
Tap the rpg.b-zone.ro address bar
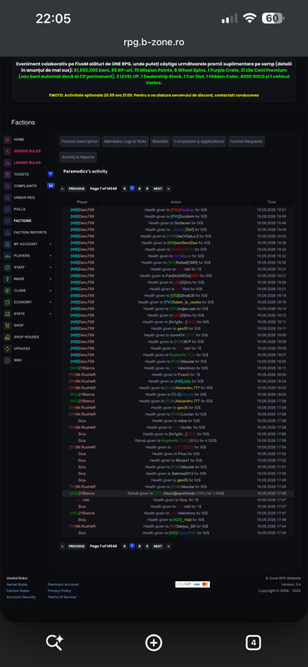pos(154,43)
